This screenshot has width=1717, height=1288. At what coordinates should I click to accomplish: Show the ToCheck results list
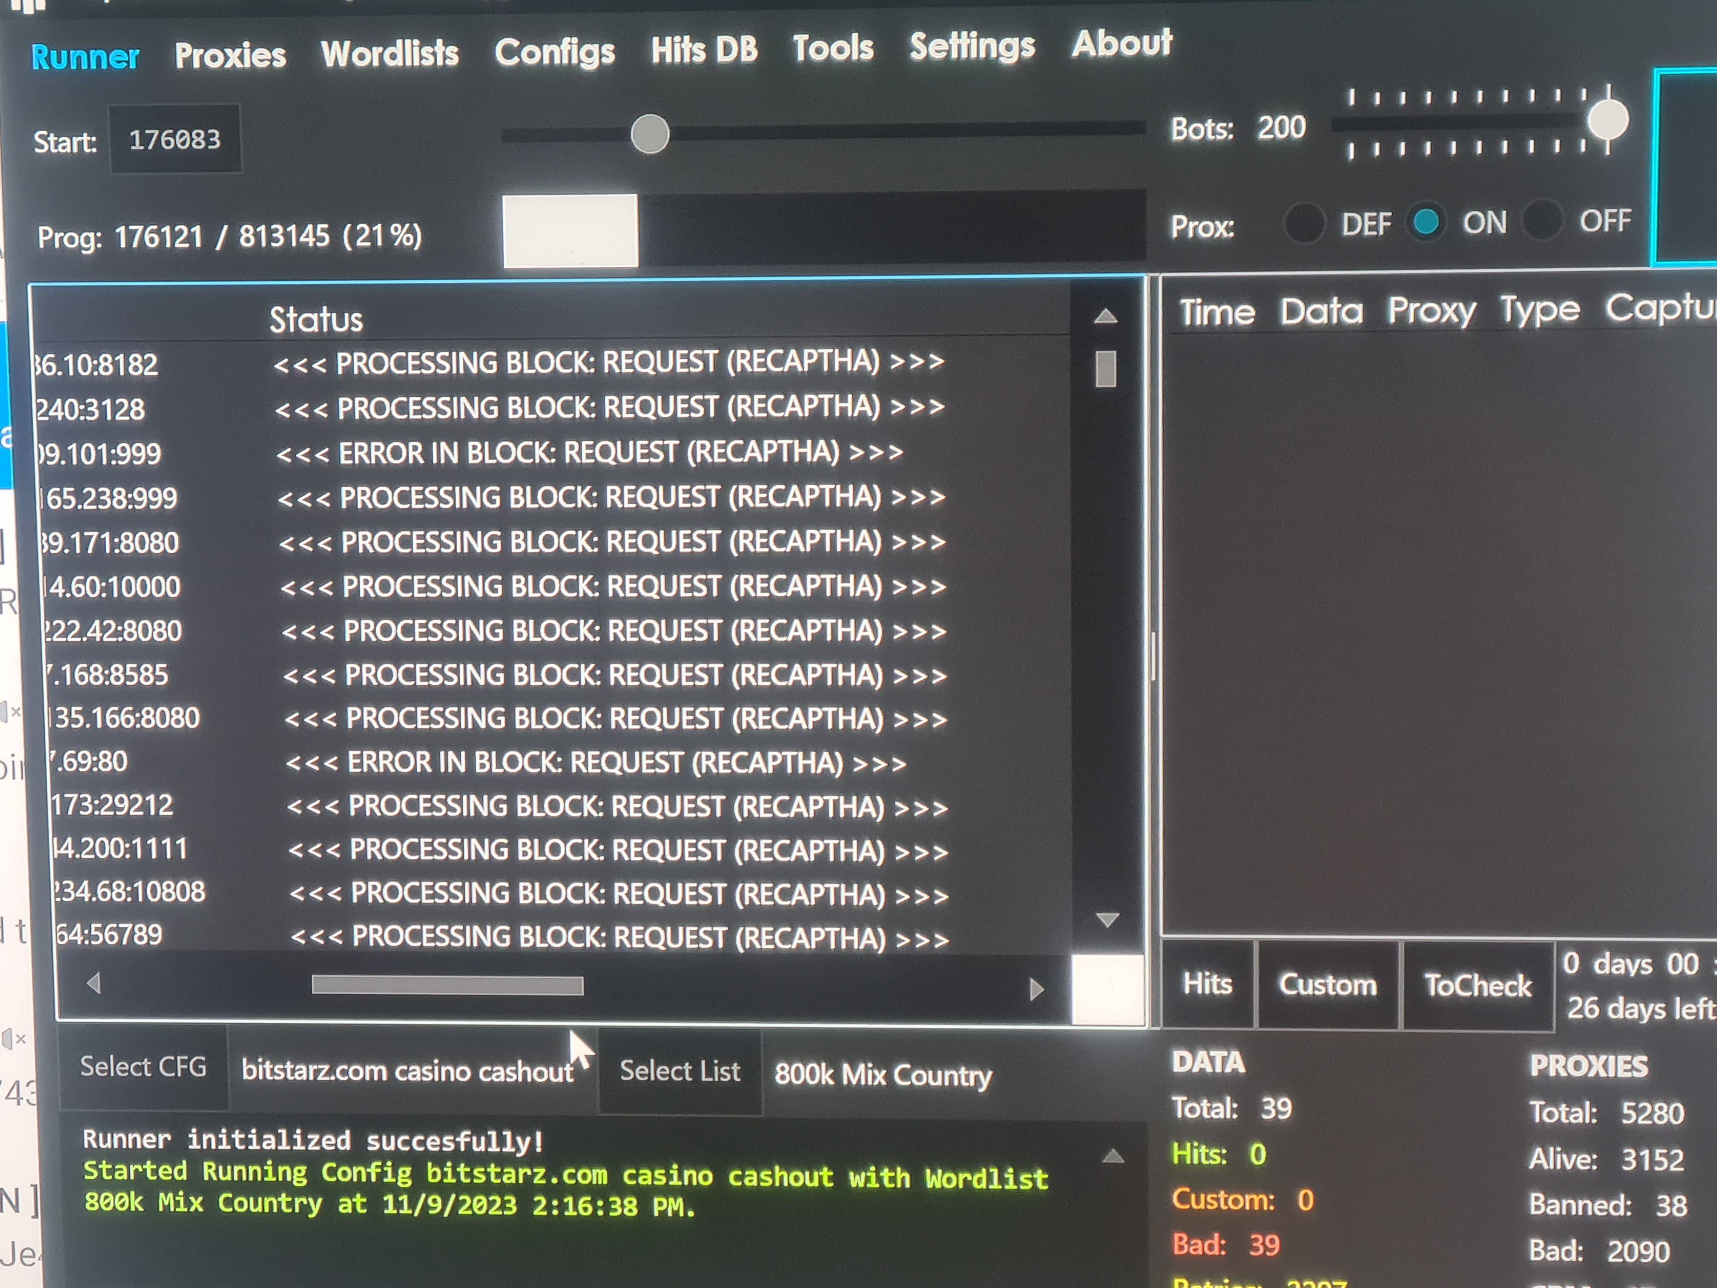pos(1477,985)
